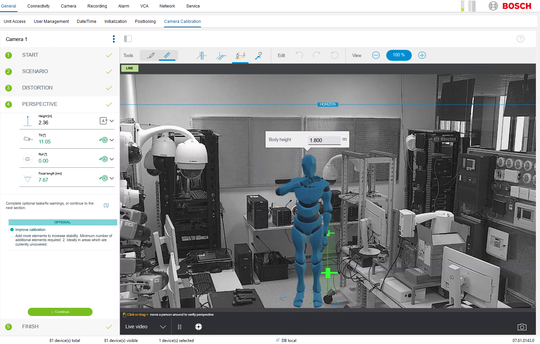Choose the vertical ruler calibration element
The width and height of the screenshot is (540, 344).
202,55
